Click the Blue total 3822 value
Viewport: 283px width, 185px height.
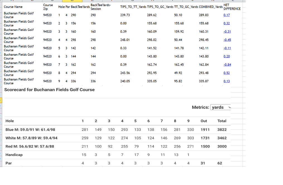point(222,130)
